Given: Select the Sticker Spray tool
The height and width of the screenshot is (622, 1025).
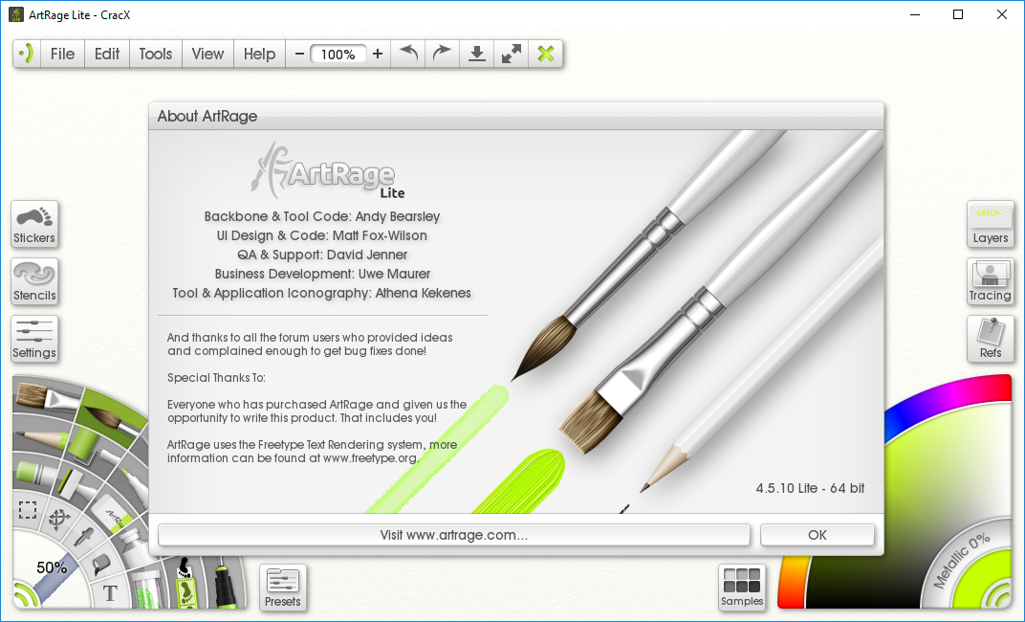Looking at the screenshot, I should point(185,582).
